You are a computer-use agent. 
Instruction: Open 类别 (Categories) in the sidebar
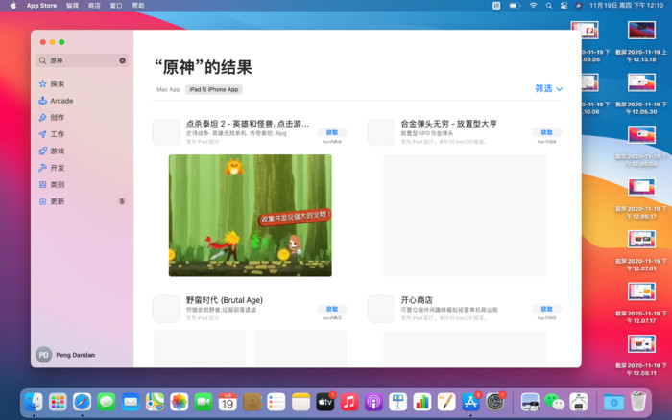(58, 184)
